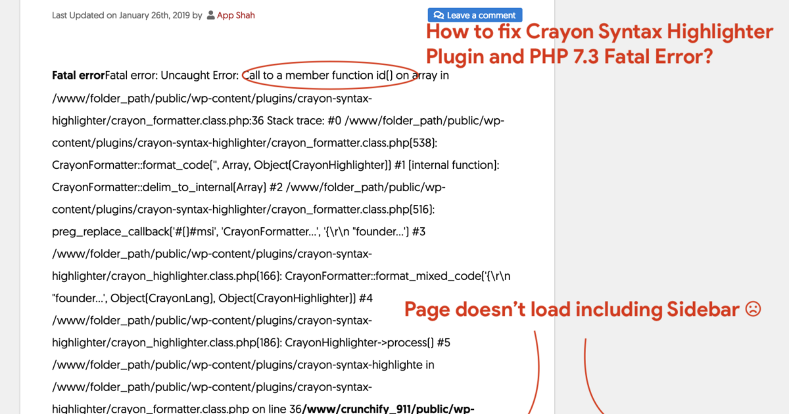Screen dimensions: 789x414
Task: Click 'CrayonHighlighter->process() #5' text
Action: (368, 344)
